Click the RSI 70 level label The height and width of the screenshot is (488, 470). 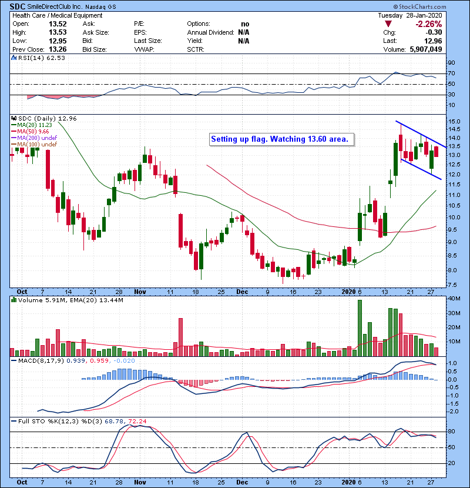[x=451, y=73]
